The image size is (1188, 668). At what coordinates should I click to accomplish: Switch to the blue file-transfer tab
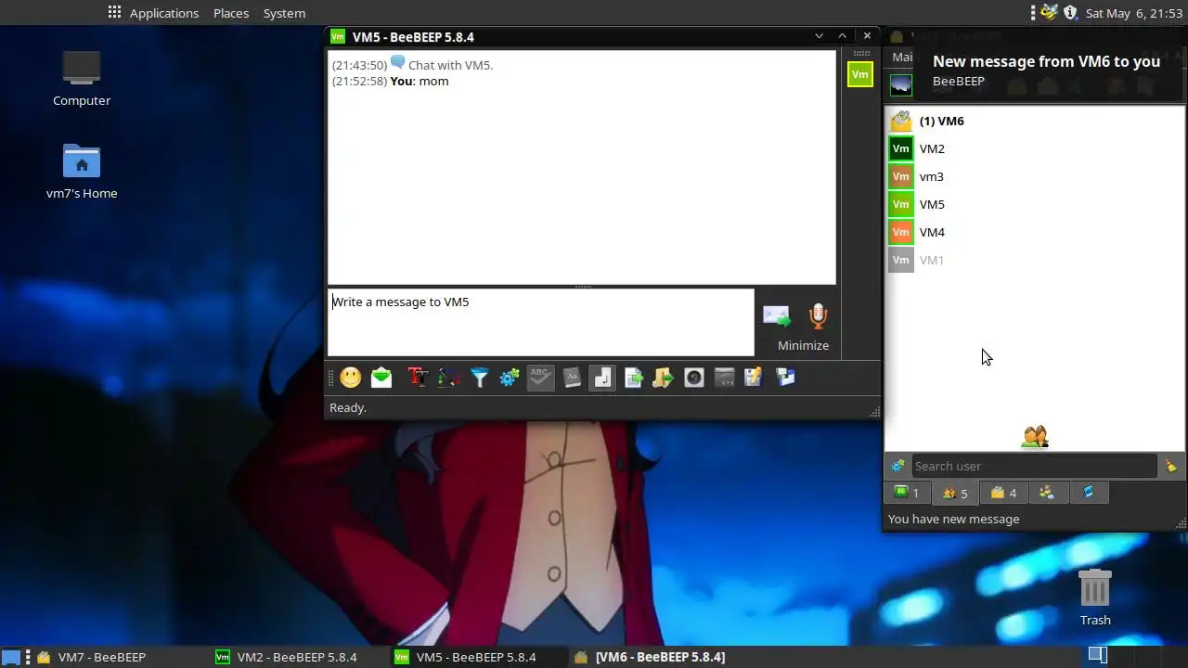click(x=1089, y=493)
